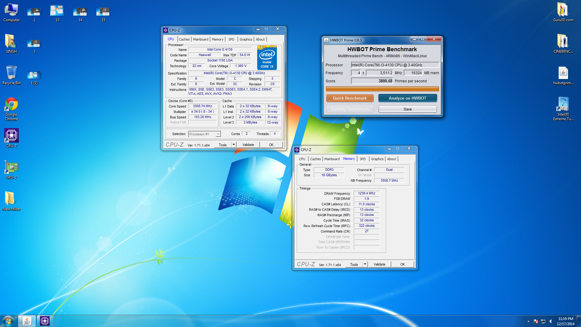Switch to Caches tab in CPU window
This screenshot has height=327, width=581.
click(184, 39)
